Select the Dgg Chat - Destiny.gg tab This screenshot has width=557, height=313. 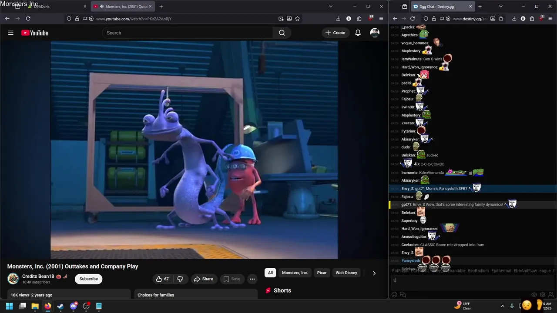pyautogui.click(x=442, y=7)
